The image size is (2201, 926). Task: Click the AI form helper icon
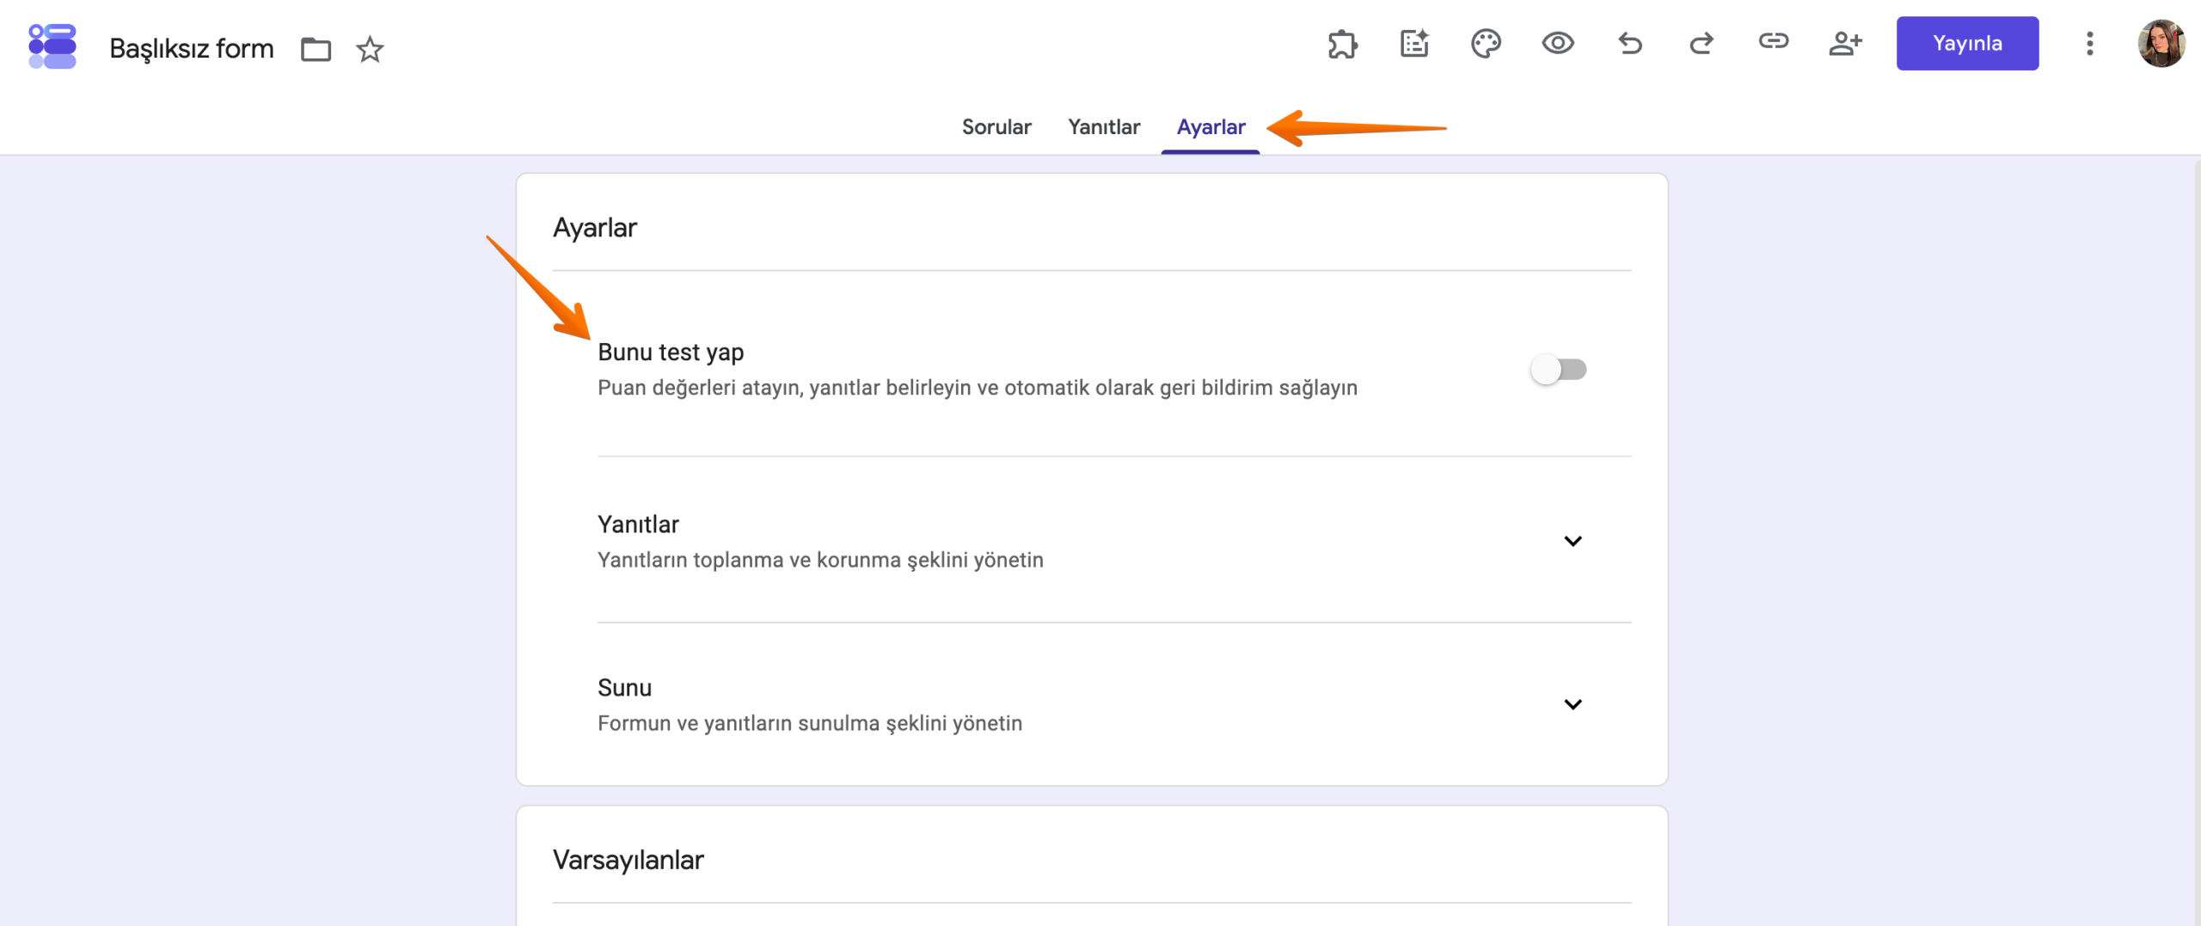[x=1414, y=43]
